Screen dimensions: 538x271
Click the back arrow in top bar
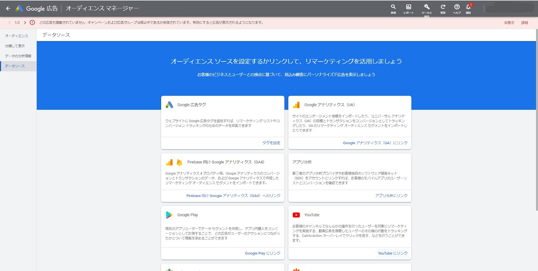click(x=8, y=8)
